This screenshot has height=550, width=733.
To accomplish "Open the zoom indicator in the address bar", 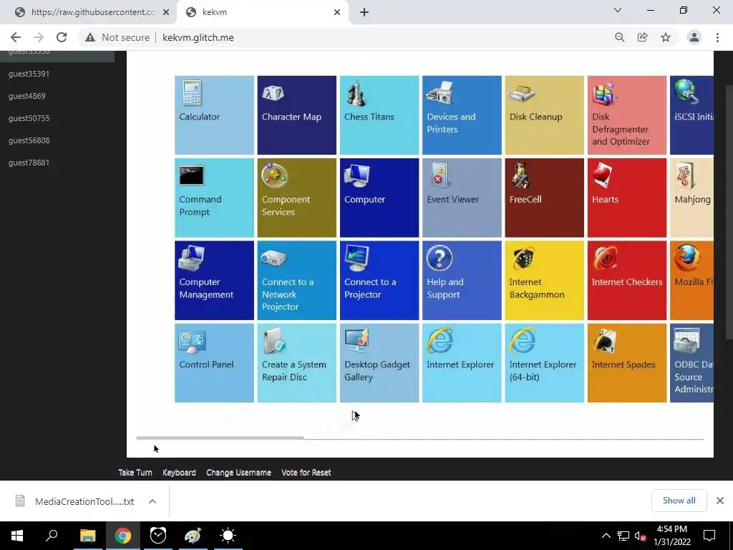I will [619, 37].
